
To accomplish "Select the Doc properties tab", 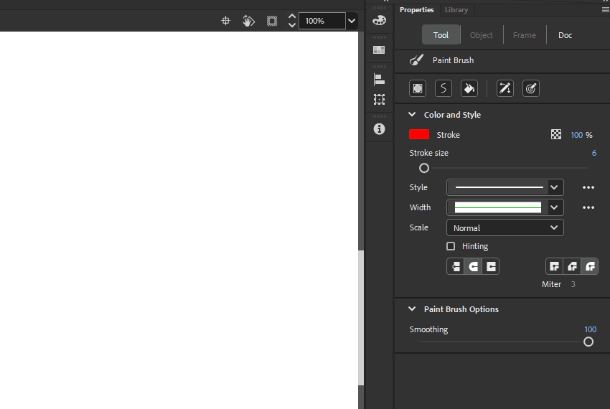I will coord(565,35).
